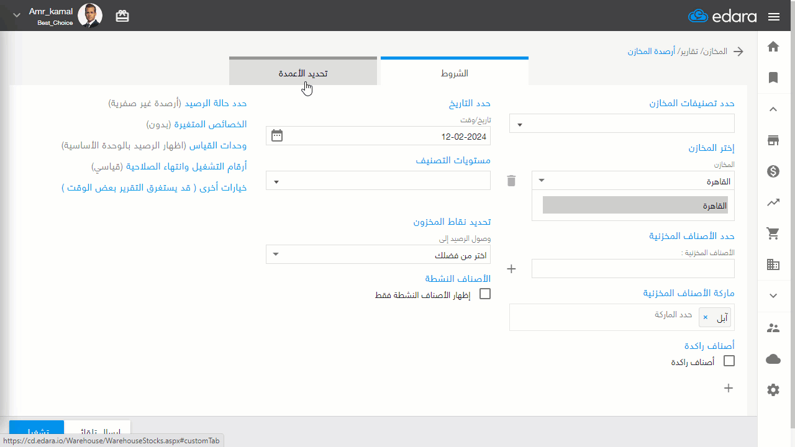Open the people/users sidebar icon
Screen dimensions: 795x447
[773, 327]
